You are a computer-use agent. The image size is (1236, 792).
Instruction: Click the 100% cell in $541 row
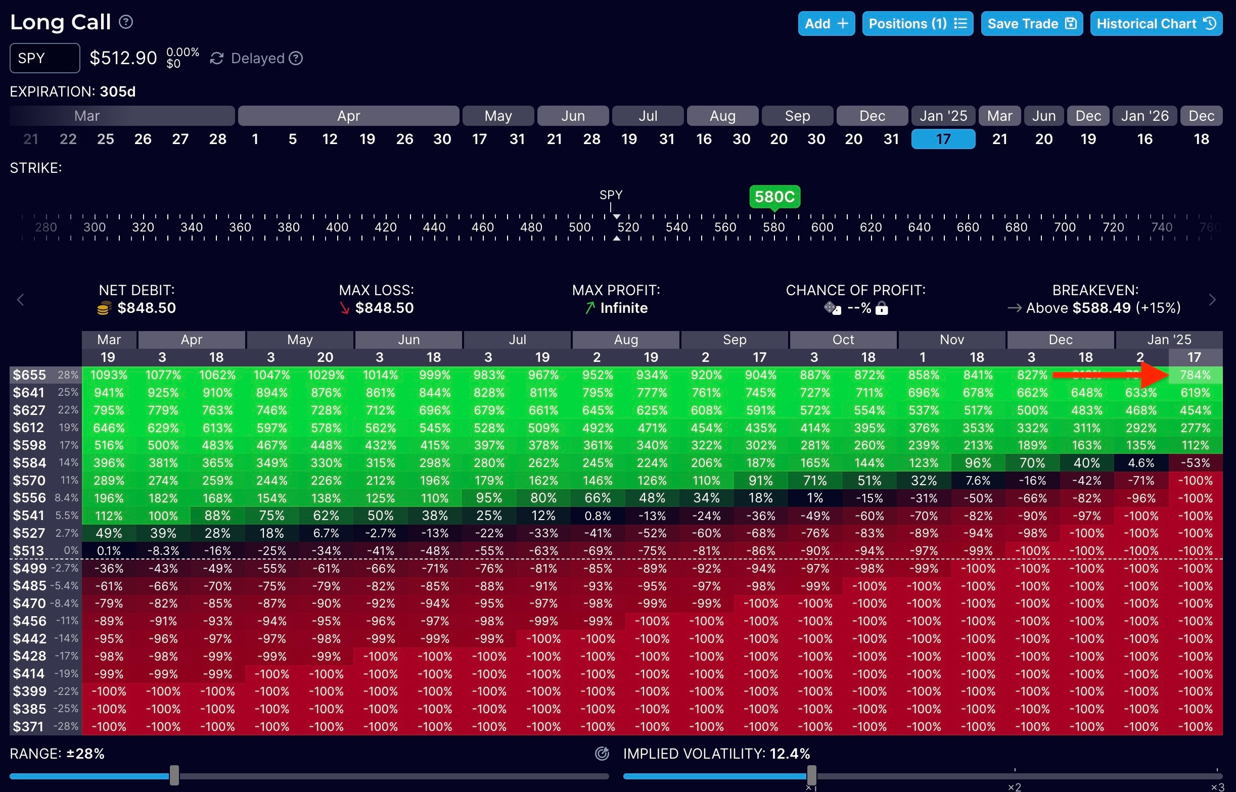click(x=163, y=516)
